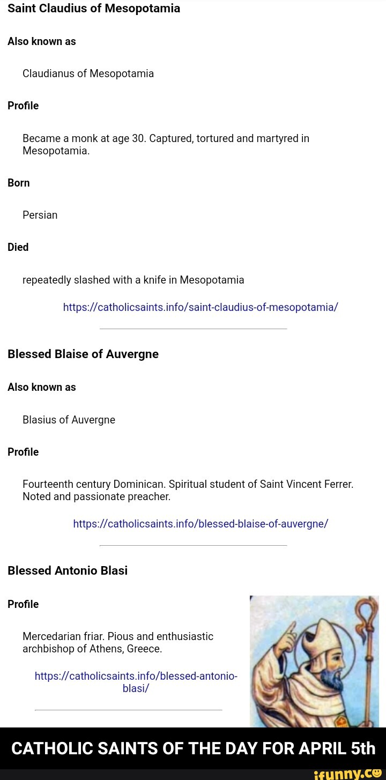The width and height of the screenshot is (386, 780).
Task: Click the 'Became a monk at age 30' paragraph
Action: pos(166,145)
